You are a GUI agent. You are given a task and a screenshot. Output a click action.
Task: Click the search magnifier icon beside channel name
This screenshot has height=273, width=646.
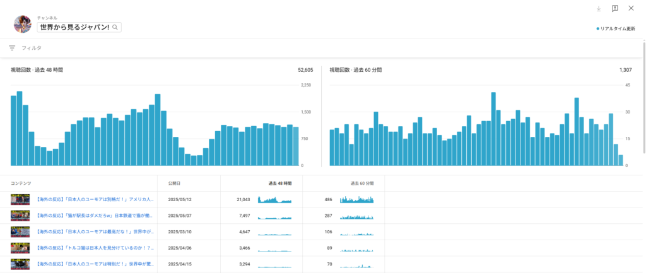[115, 28]
